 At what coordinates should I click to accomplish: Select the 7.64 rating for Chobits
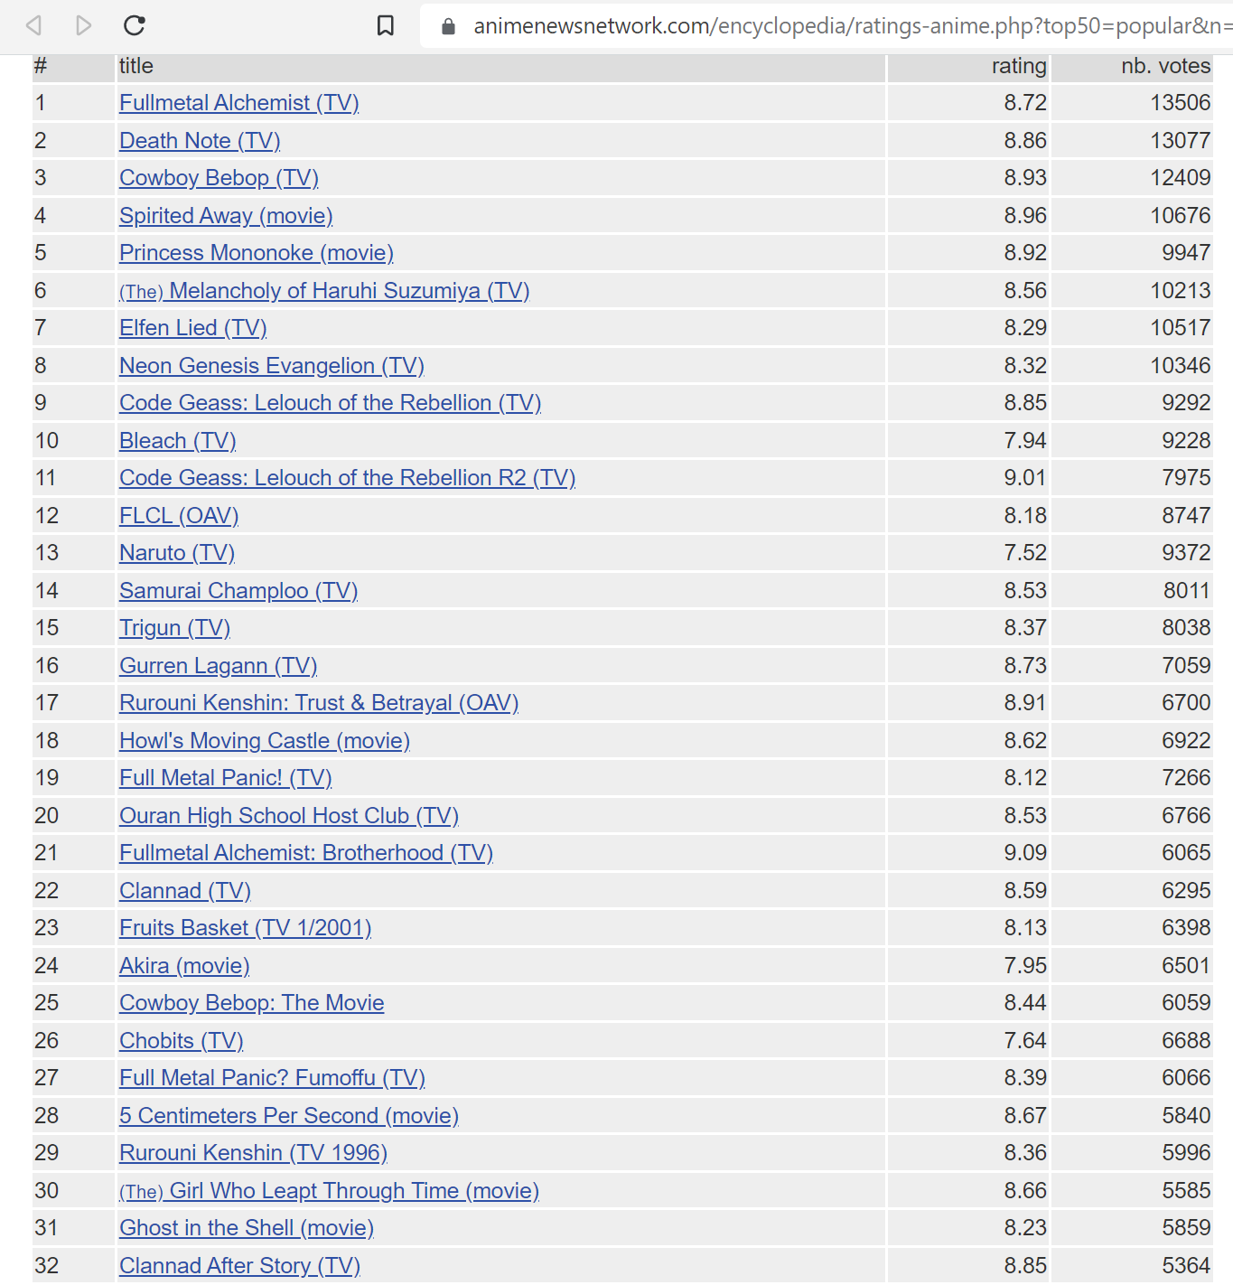click(1025, 1041)
